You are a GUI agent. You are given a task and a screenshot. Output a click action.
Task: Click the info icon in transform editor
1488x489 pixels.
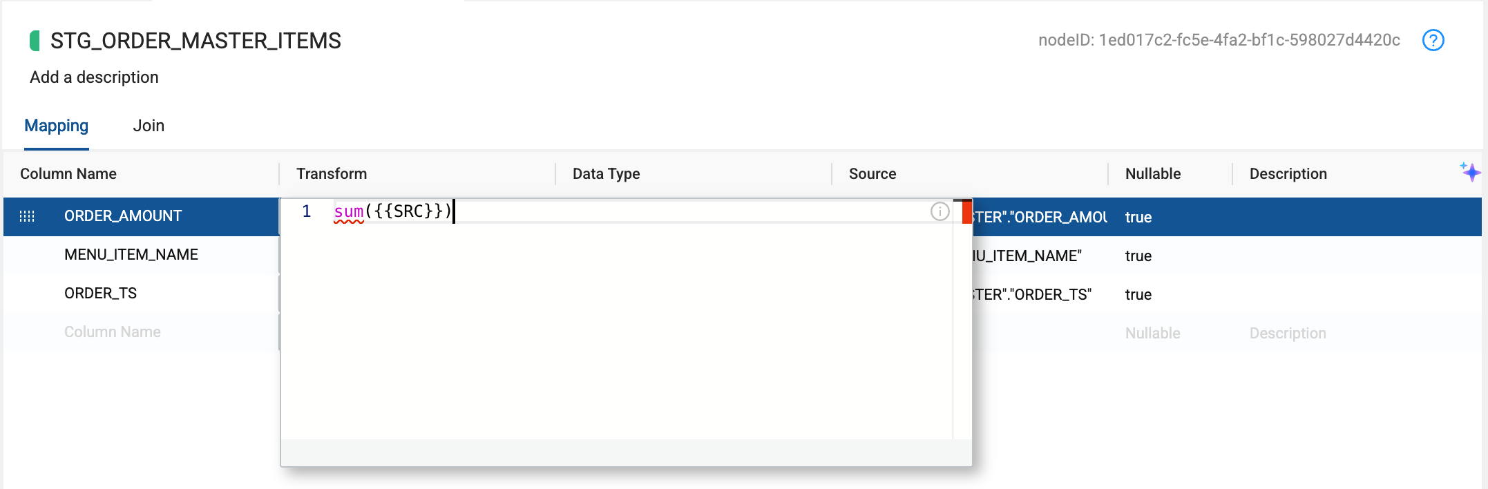point(939,211)
